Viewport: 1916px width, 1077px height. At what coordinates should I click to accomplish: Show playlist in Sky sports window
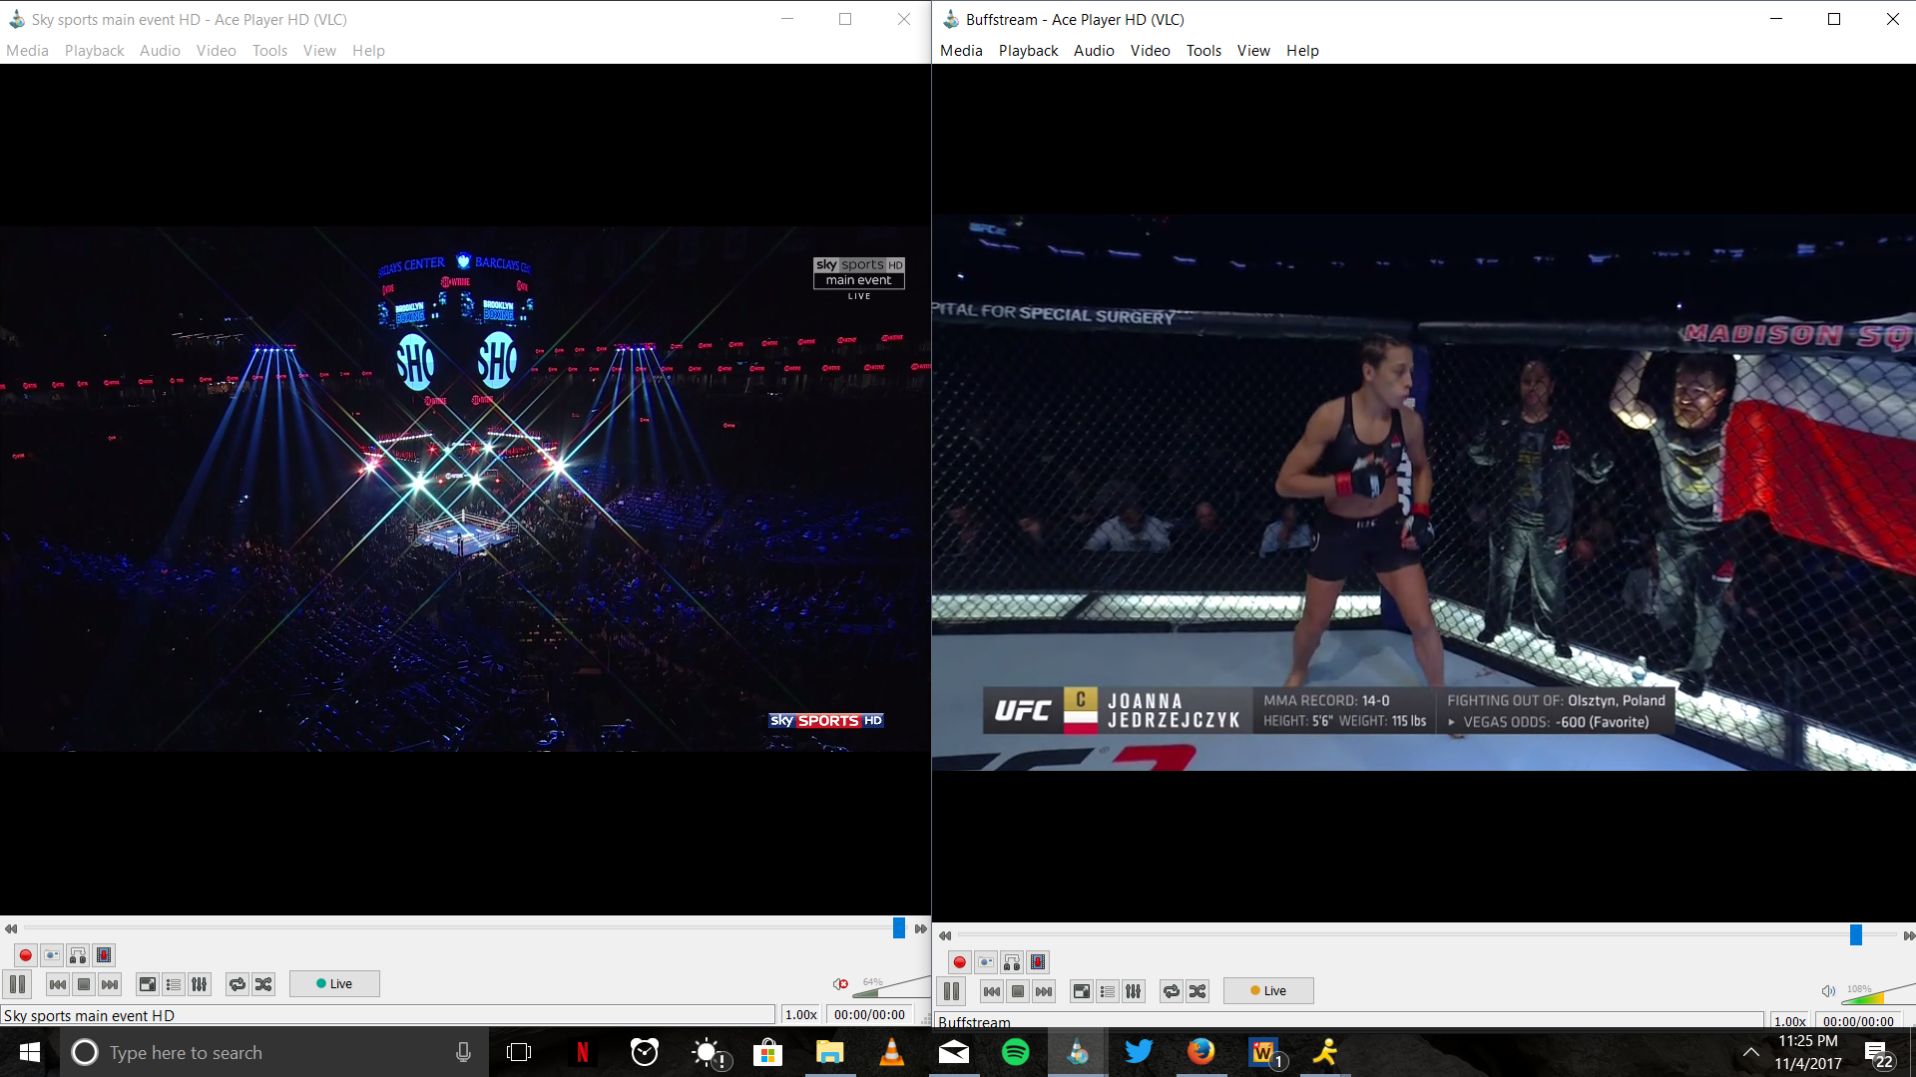coord(174,984)
